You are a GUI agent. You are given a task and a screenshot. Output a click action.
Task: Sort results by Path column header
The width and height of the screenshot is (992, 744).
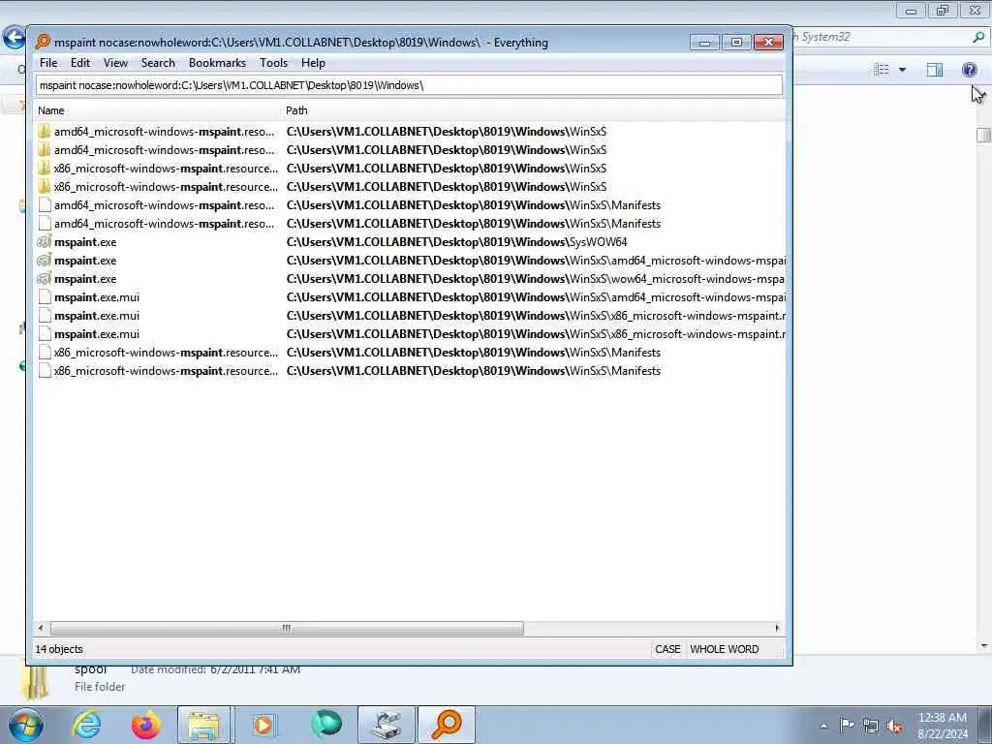pos(534,110)
